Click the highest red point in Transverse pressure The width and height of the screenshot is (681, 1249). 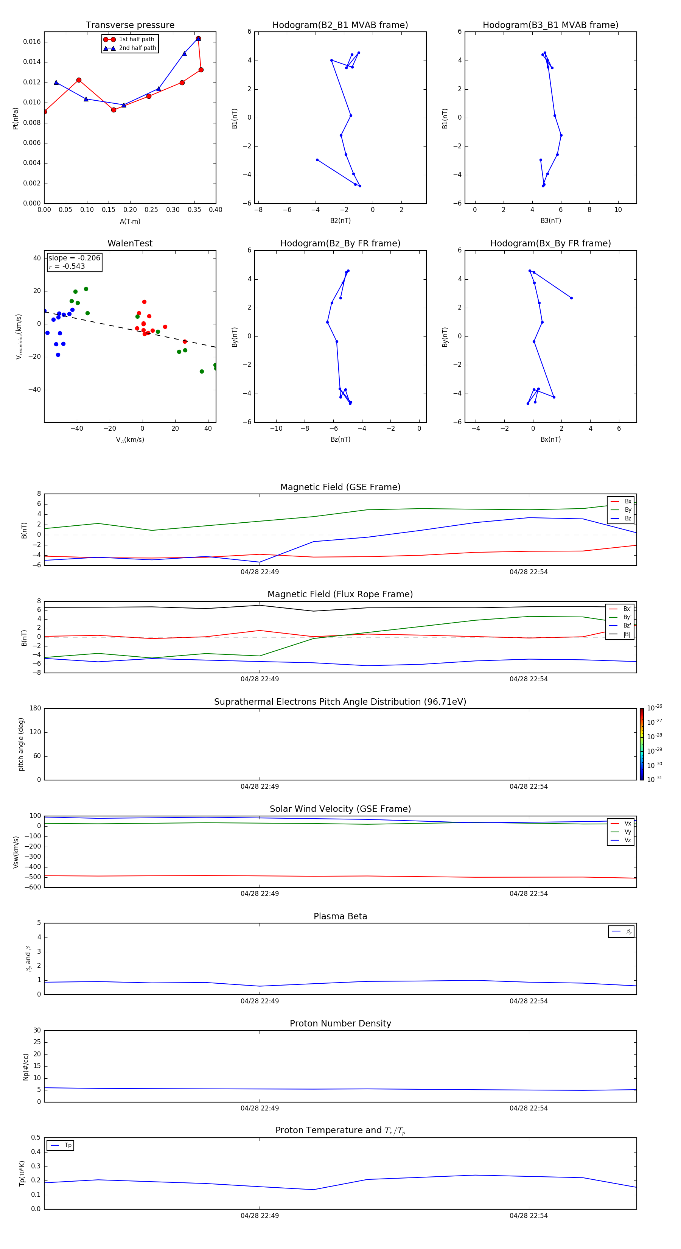198,38
